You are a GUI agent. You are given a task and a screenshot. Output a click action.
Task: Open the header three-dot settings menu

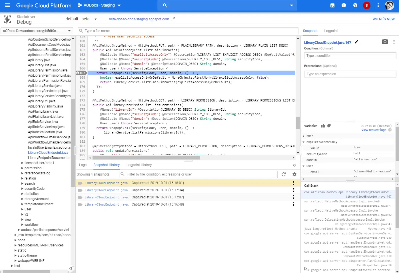coord(378,5)
